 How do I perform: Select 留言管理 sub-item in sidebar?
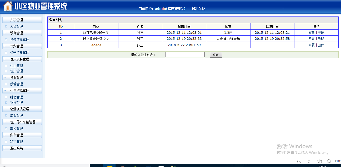pos(16,142)
